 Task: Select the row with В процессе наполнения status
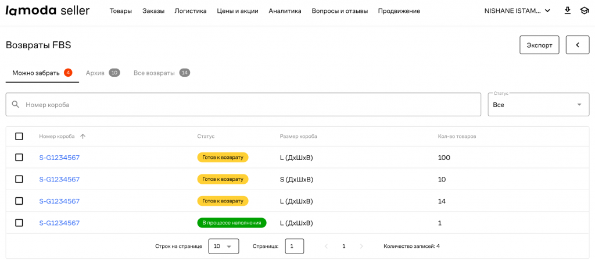(x=19, y=223)
